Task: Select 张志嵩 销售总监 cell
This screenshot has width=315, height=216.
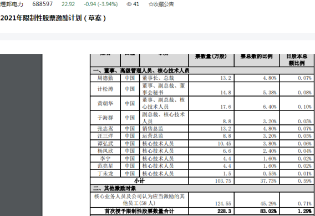Action: pos(164,128)
